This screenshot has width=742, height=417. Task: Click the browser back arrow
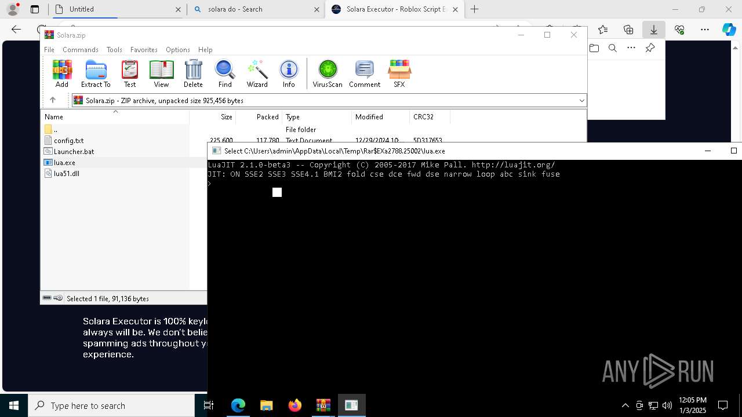pyautogui.click(x=16, y=30)
